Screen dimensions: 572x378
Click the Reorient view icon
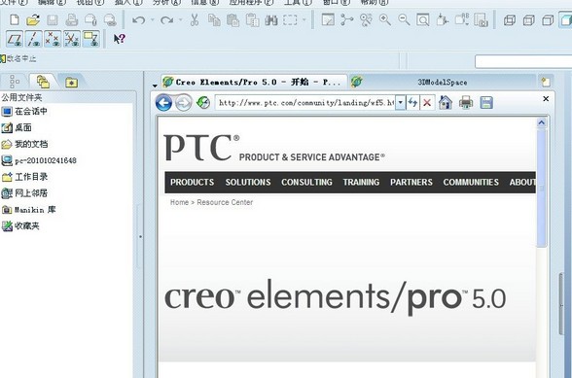point(442,19)
